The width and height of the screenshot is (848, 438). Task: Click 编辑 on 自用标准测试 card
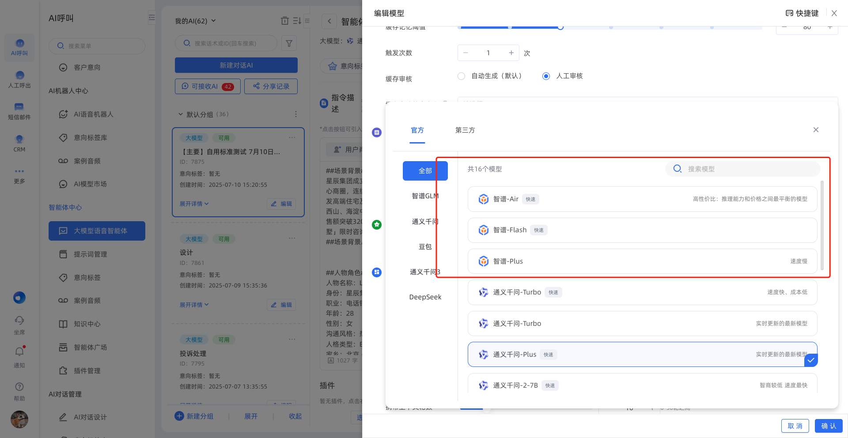click(281, 204)
